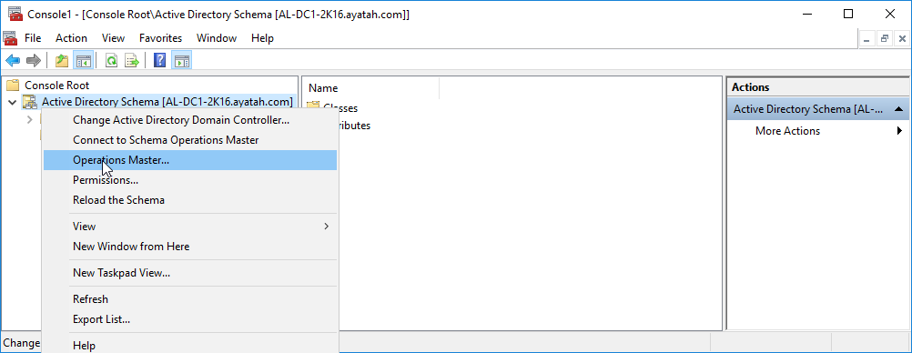The width and height of the screenshot is (912, 353).
Task: Choose Connect to Schema Operations Master
Action: coord(190,140)
